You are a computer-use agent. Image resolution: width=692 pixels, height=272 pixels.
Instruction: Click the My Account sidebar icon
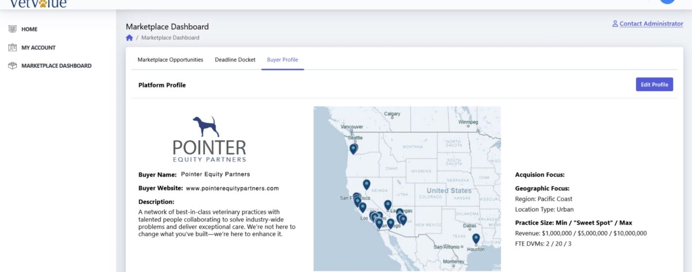(13, 47)
